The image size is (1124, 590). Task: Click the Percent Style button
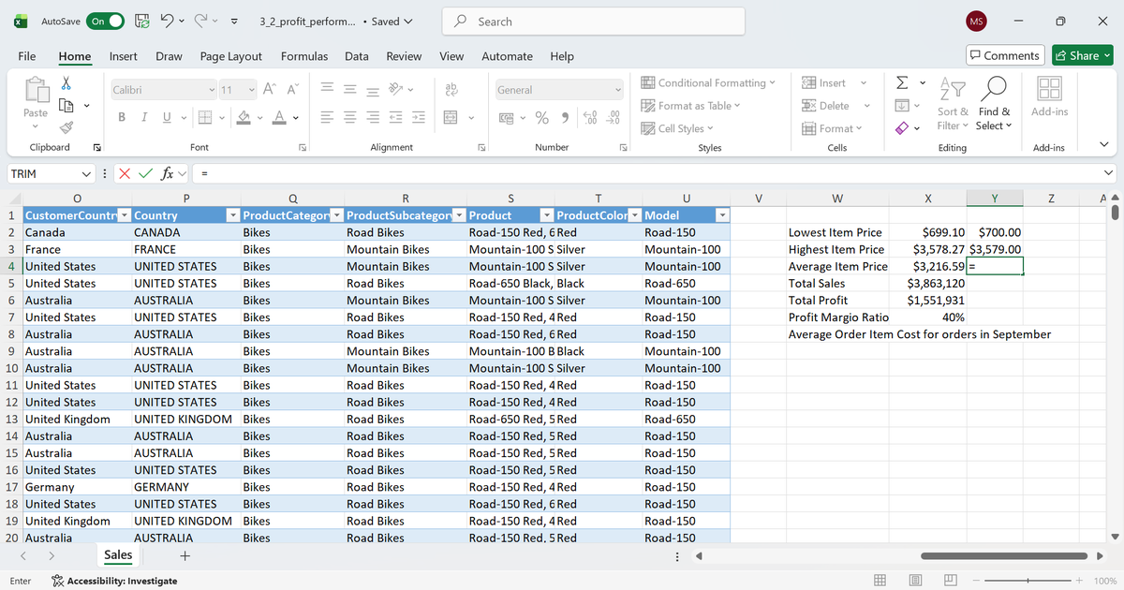point(541,118)
